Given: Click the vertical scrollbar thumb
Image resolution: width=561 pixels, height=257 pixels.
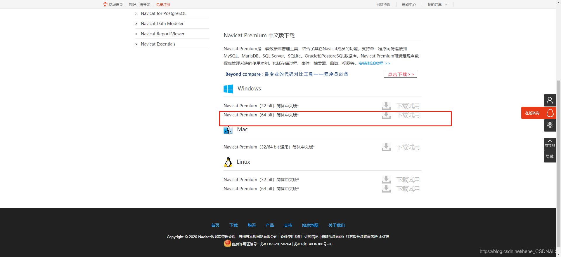Looking at the screenshot, I should pos(558,163).
